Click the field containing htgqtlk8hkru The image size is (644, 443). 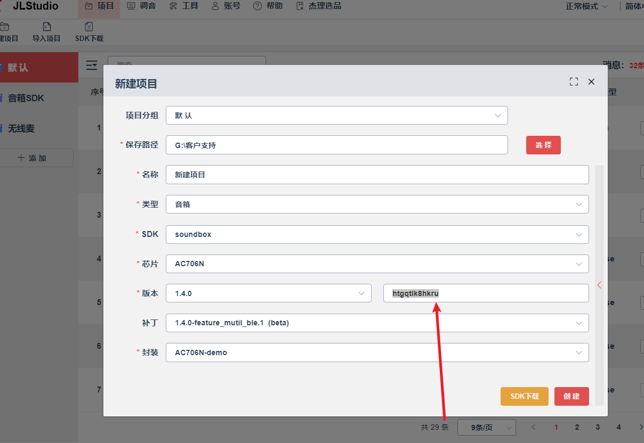pos(486,293)
